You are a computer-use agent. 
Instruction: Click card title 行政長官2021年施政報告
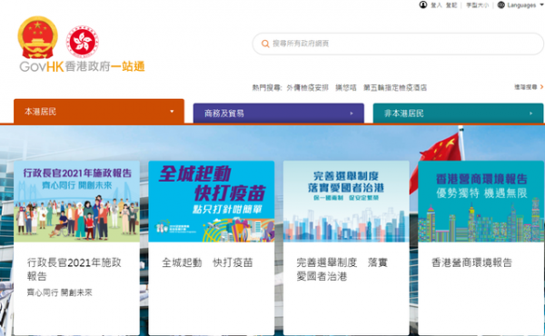pos(74,270)
